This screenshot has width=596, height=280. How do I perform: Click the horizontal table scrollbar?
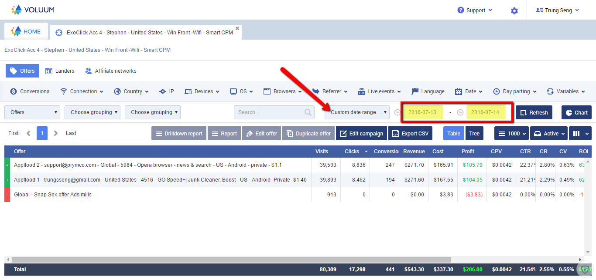click(231, 260)
